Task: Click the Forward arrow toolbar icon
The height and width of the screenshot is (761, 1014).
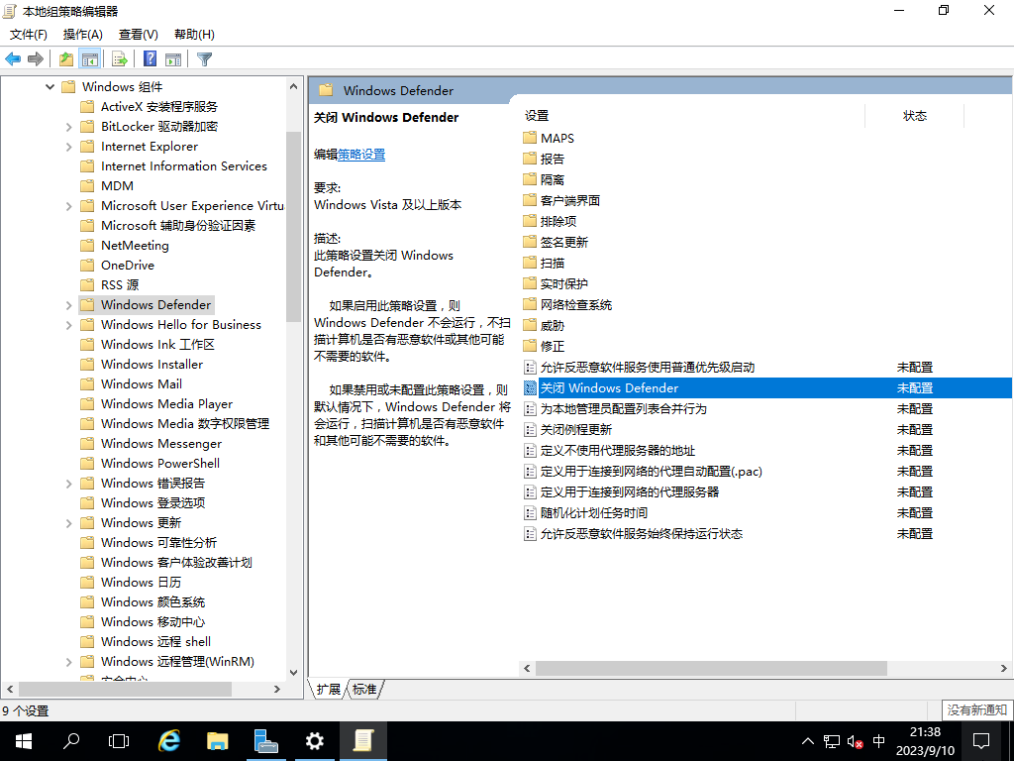Action: (36, 58)
